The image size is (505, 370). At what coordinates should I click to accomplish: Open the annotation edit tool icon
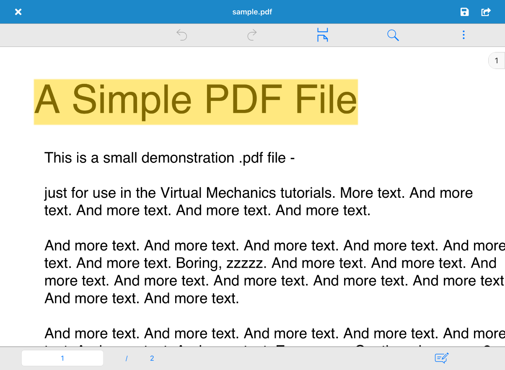click(x=442, y=358)
